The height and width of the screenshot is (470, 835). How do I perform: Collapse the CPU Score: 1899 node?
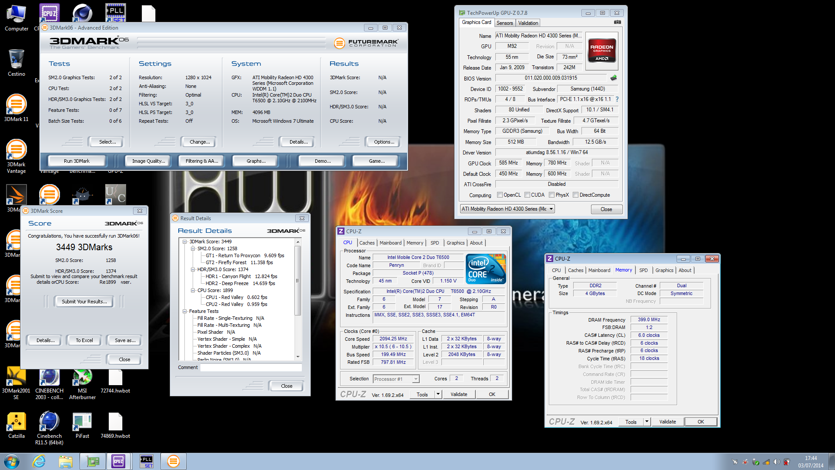pos(193,290)
